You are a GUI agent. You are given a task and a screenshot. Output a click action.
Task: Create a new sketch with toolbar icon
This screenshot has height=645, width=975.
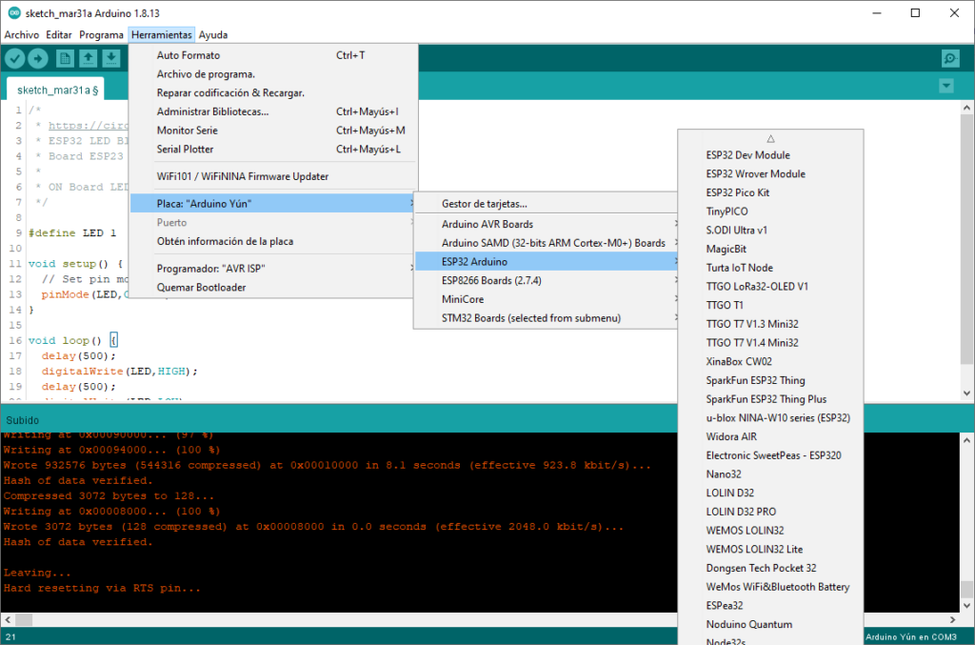tap(65, 58)
